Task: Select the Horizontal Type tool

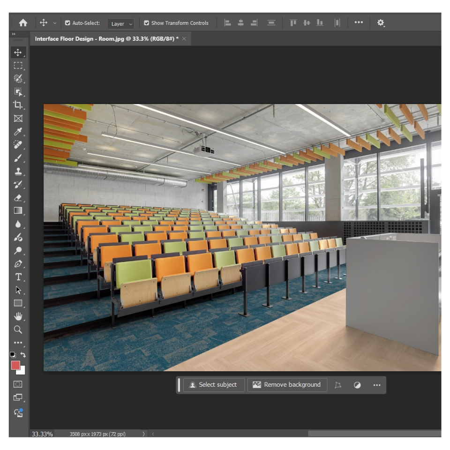Action: click(x=18, y=277)
